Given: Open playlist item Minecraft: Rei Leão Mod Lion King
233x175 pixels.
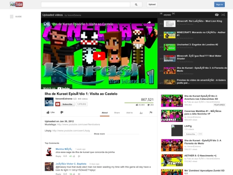Looking at the screenshot, I should pos(192,23).
